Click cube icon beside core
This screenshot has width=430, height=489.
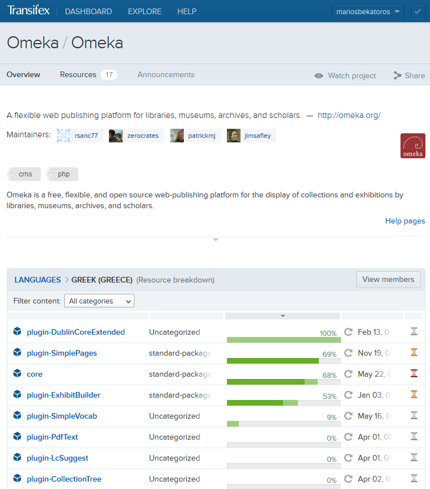17,373
